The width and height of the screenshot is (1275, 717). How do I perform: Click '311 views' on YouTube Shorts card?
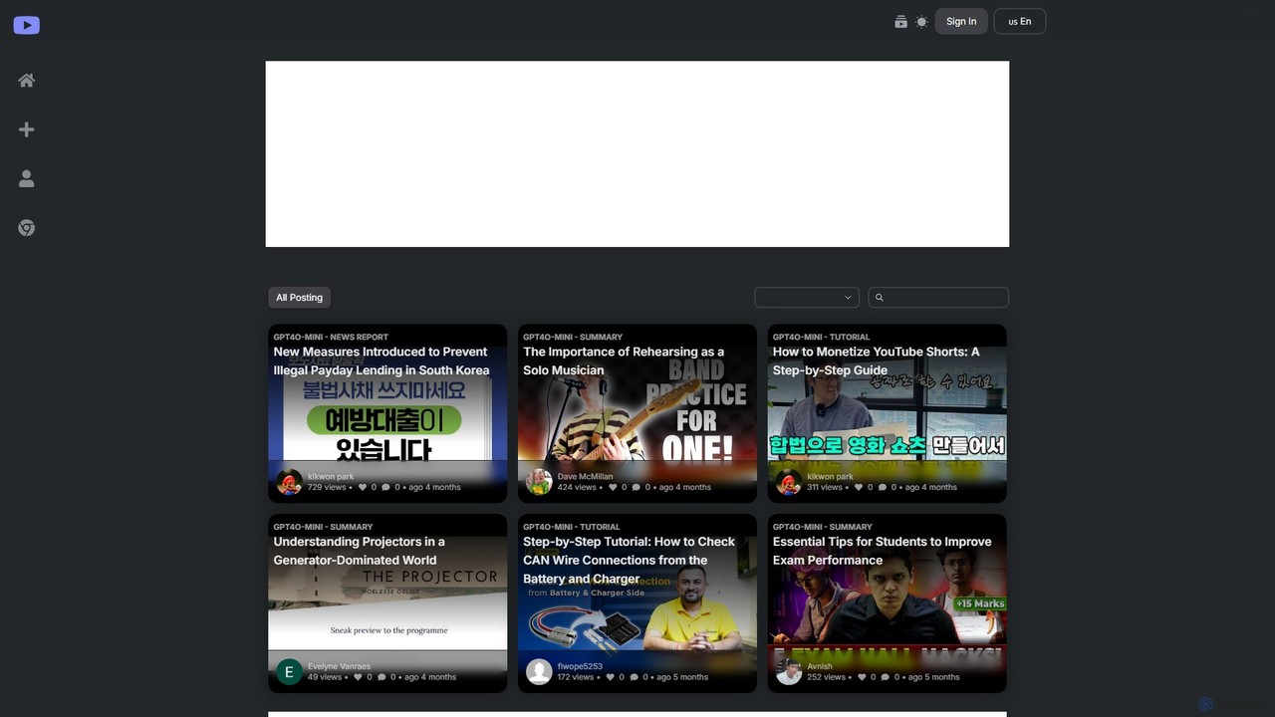[x=825, y=487]
